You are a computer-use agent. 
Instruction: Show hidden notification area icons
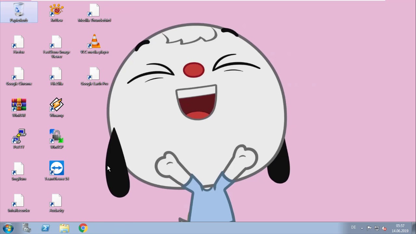pos(362,228)
